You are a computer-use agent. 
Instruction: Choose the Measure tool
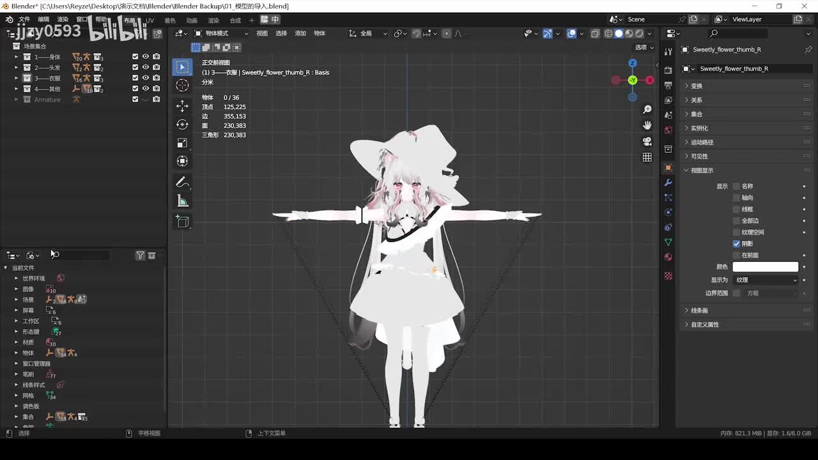182,201
